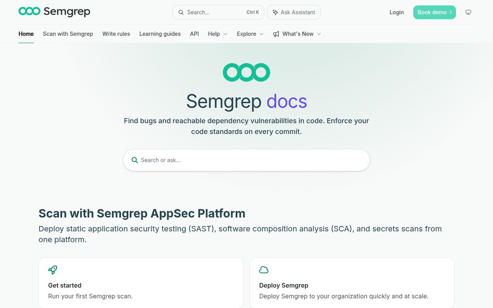Click the megaphone icon beside What's New

[x=276, y=34]
